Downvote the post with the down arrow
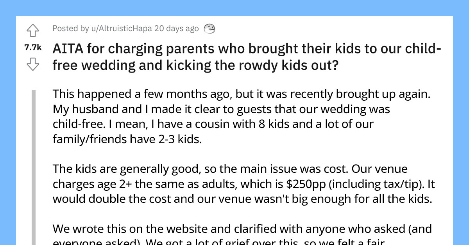 33,63
